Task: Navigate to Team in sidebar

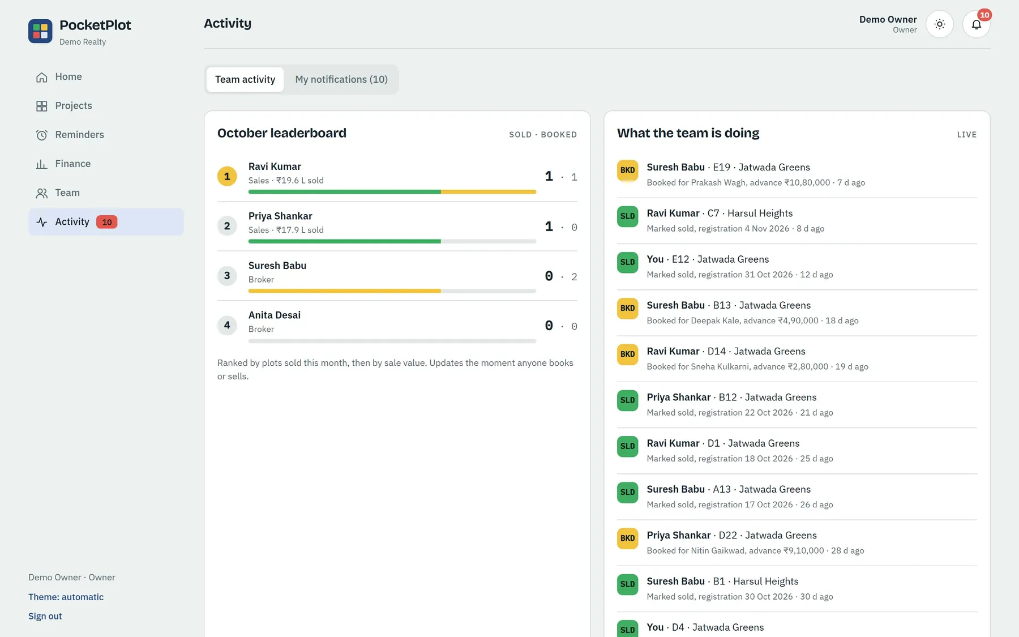Action: (106, 193)
